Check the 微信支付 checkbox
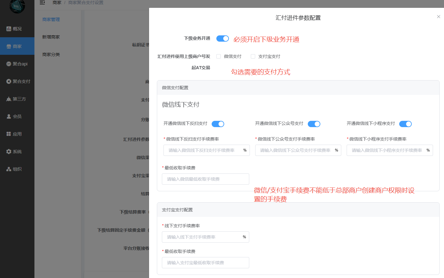The height and width of the screenshot is (278, 444). point(219,56)
